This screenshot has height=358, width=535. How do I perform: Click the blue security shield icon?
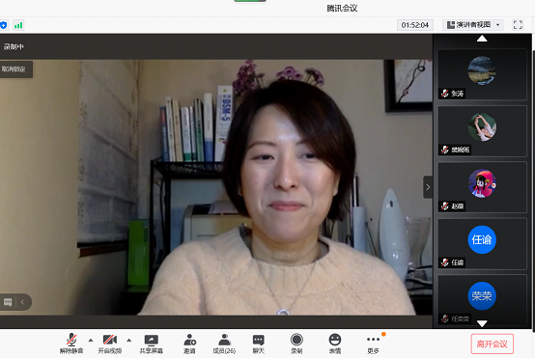(4, 25)
